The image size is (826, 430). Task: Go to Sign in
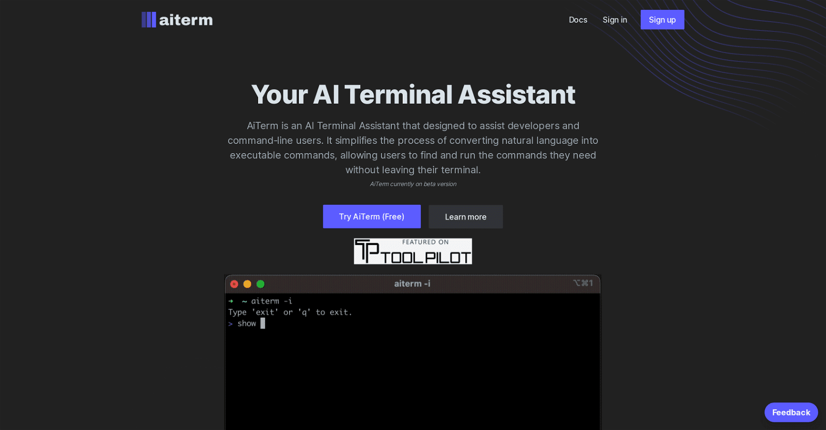[x=614, y=20]
